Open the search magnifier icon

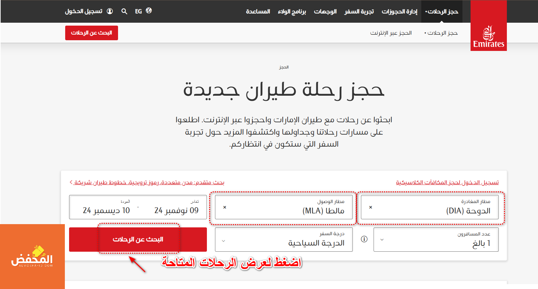click(124, 11)
